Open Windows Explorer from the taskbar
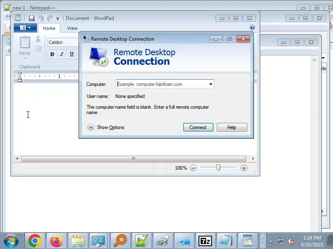The image size is (333, 249). [x=78, y=241]
